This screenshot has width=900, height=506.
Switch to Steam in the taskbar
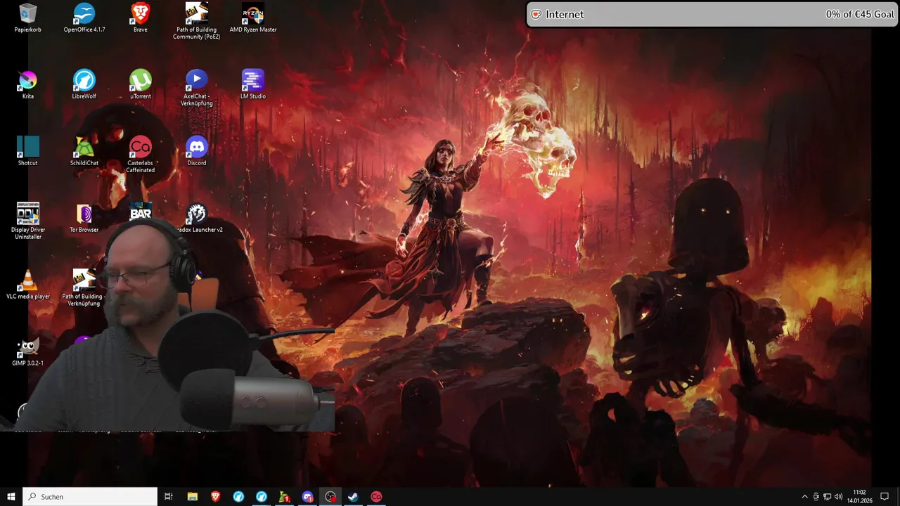(x=353, y=497)
